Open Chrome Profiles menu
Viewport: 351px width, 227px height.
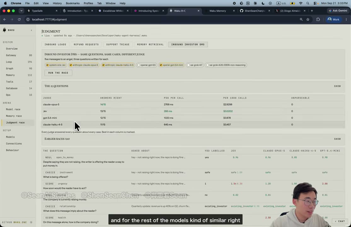pyautogui.click(x=88, y=3)
